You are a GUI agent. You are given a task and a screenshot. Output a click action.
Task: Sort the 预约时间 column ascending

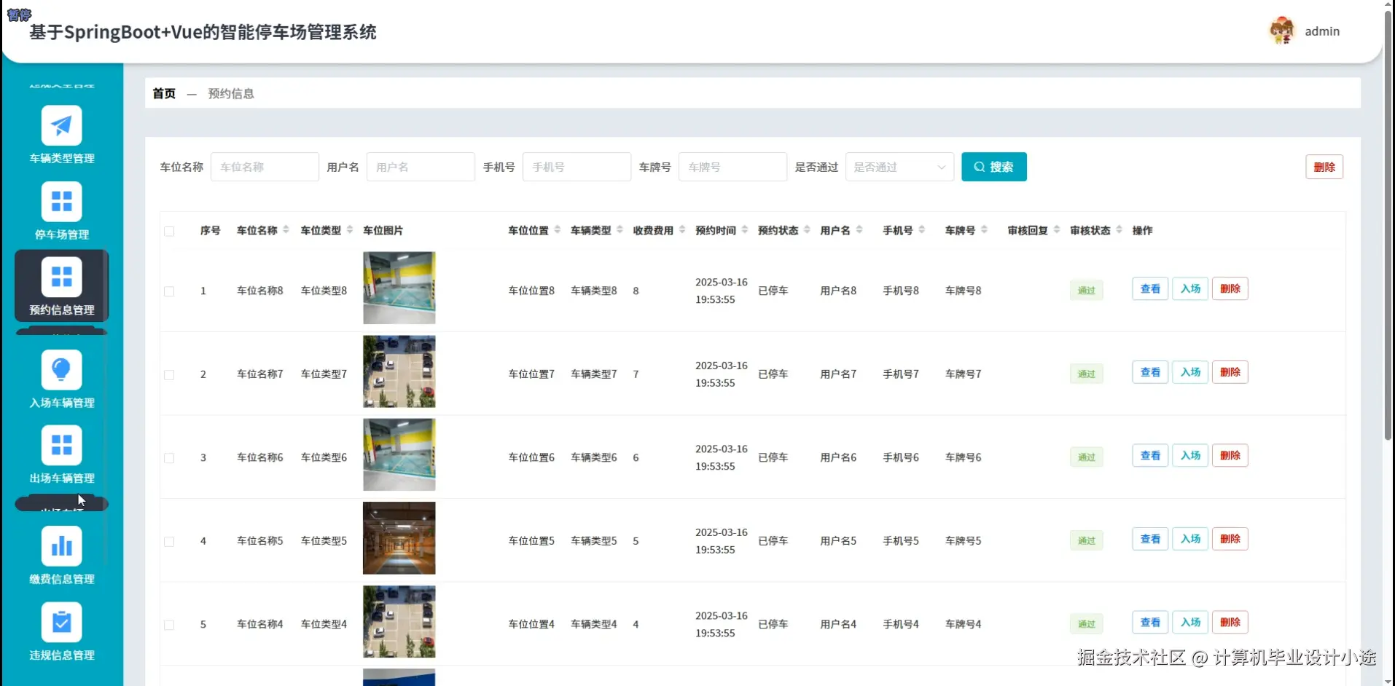pyautogui.click(x=744, y=226)
